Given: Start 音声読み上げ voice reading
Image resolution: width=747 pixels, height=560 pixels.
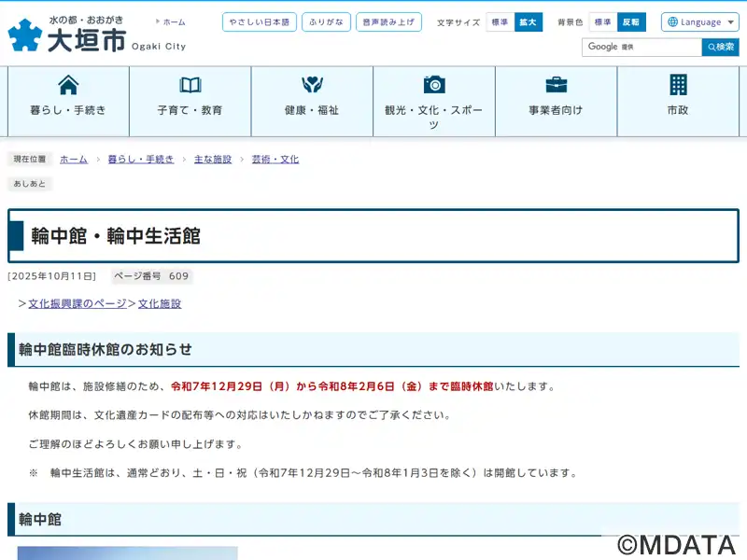Looking at the screenshot, I should click(x=388, y=22).
